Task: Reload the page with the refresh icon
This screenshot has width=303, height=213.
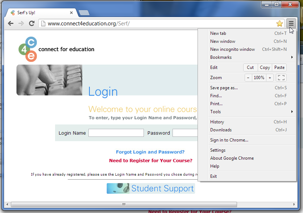Action: pyautogui.click(x=32, y=24)
